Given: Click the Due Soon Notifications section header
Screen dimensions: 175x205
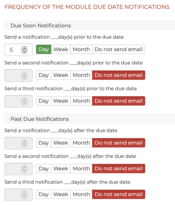Looking at the screenshot, I should pos(41,25).
